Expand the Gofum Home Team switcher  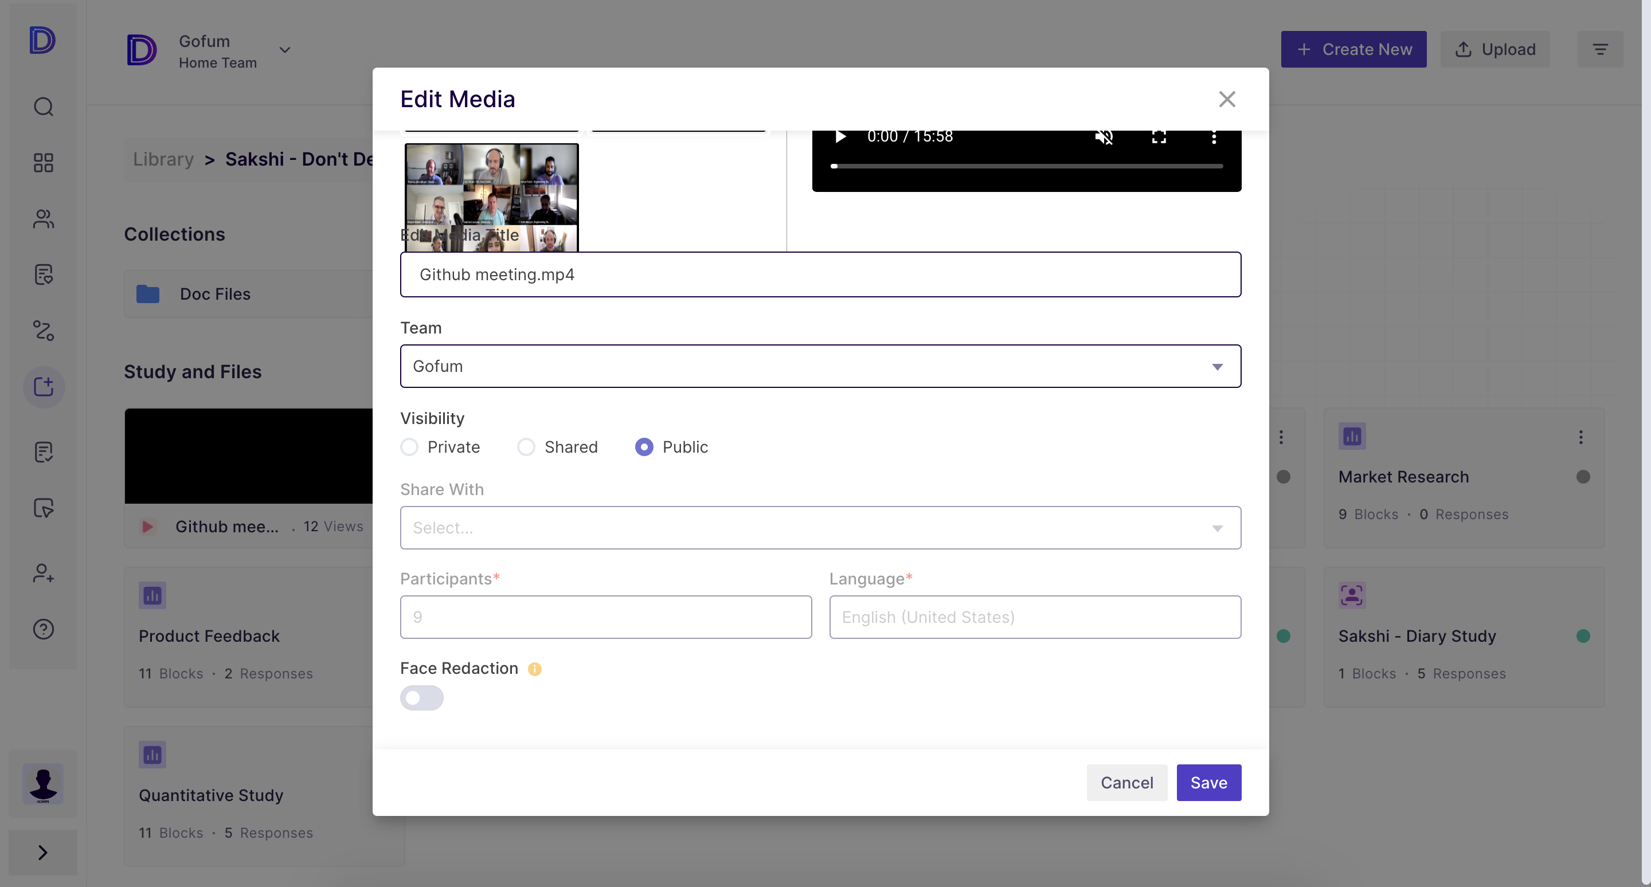[x=284, y=50]
